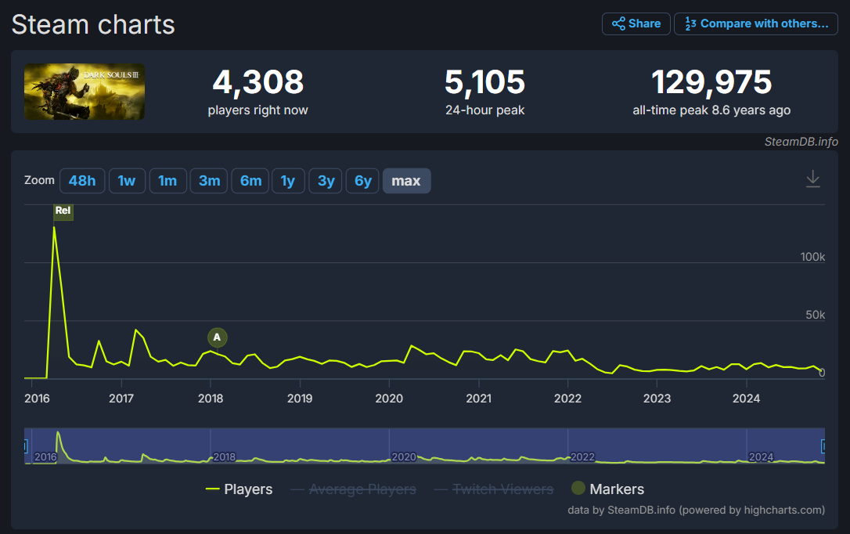Viewport: 850px width, 534px height.
Task: Click the 4,308 players right now stat
Action: point(258,92)
